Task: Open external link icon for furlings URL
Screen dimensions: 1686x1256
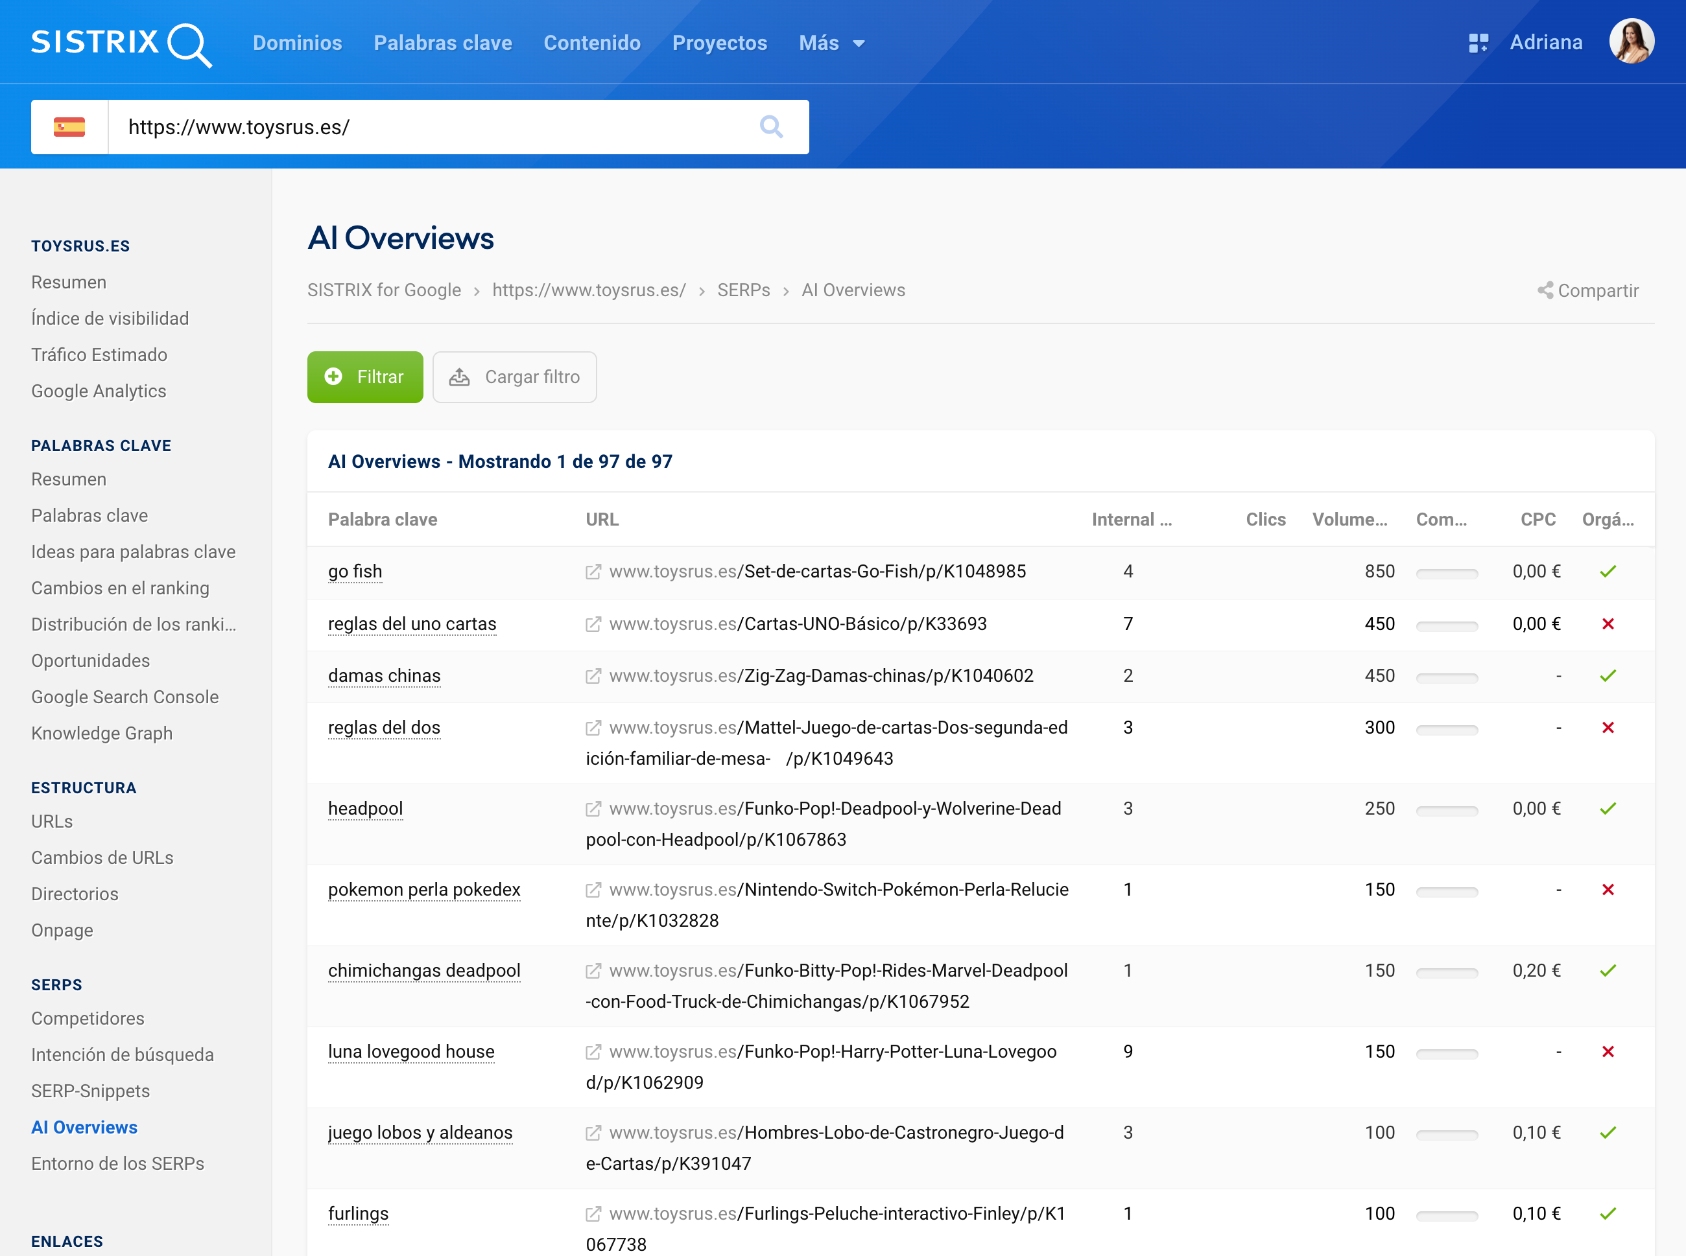Action: [x=593, y=1214]
